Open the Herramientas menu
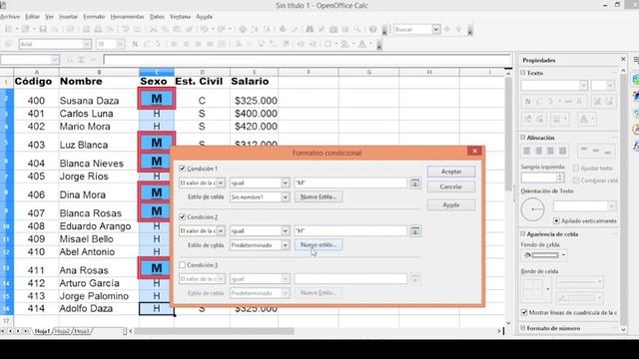Screen dimensions: 639x359 (127, 17)
